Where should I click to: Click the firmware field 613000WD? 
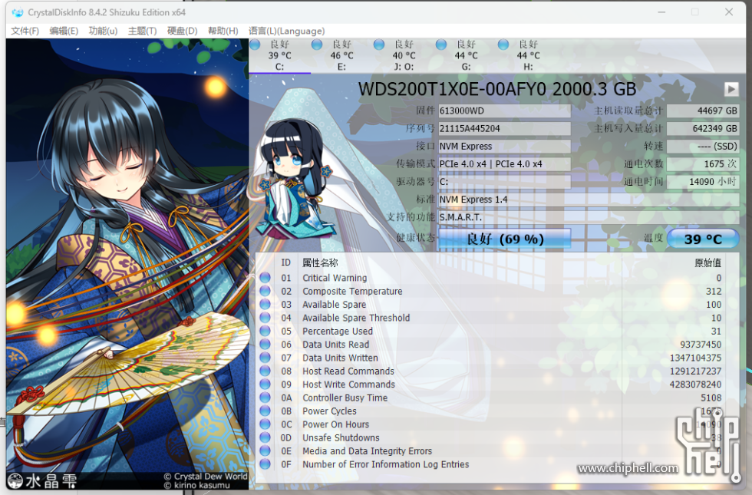pyautogui.click(x=505, y=111)
